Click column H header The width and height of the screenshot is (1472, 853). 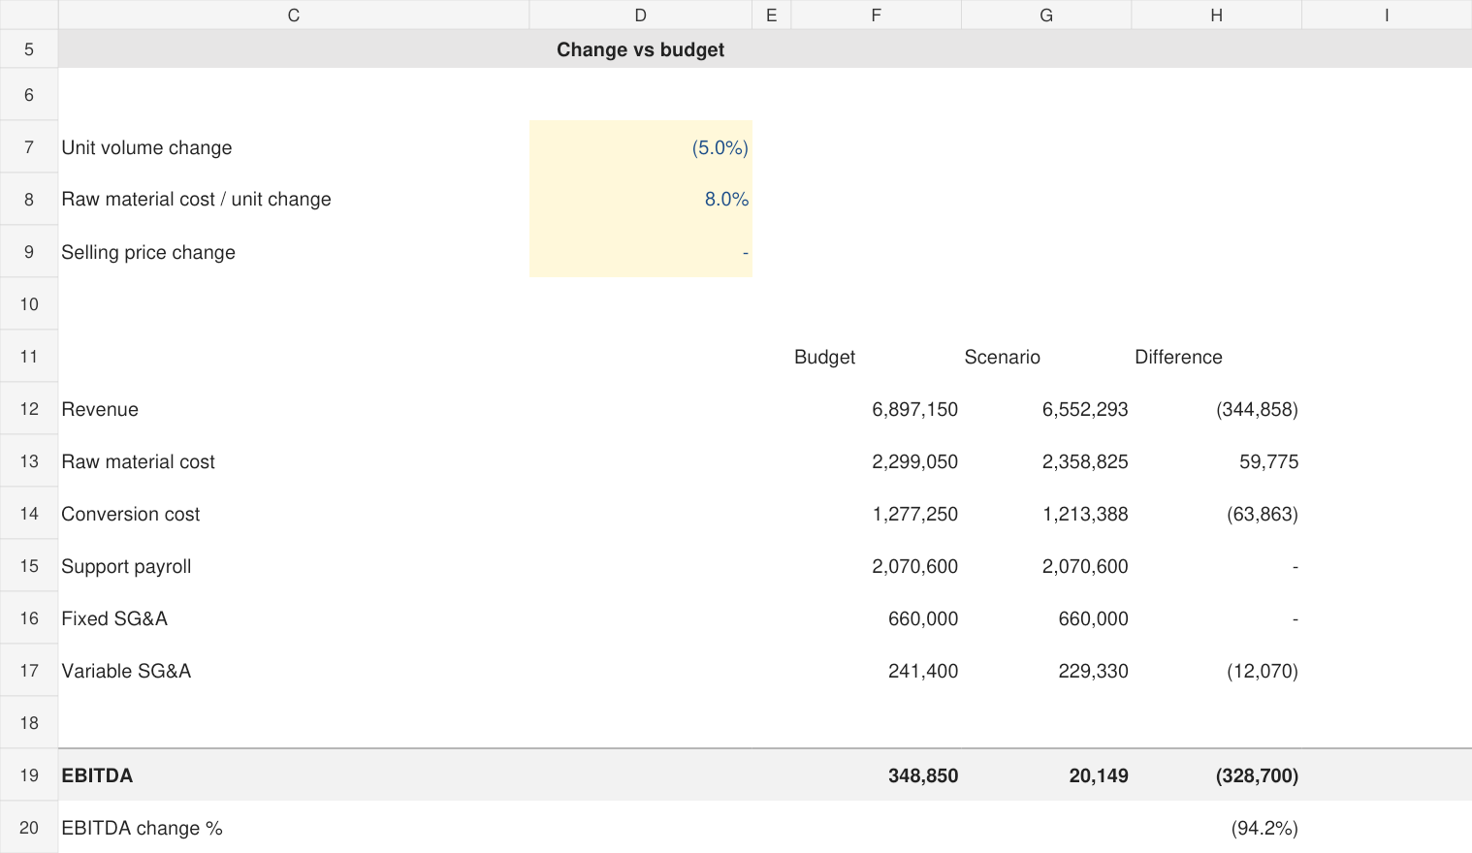tap(1216, 15)
